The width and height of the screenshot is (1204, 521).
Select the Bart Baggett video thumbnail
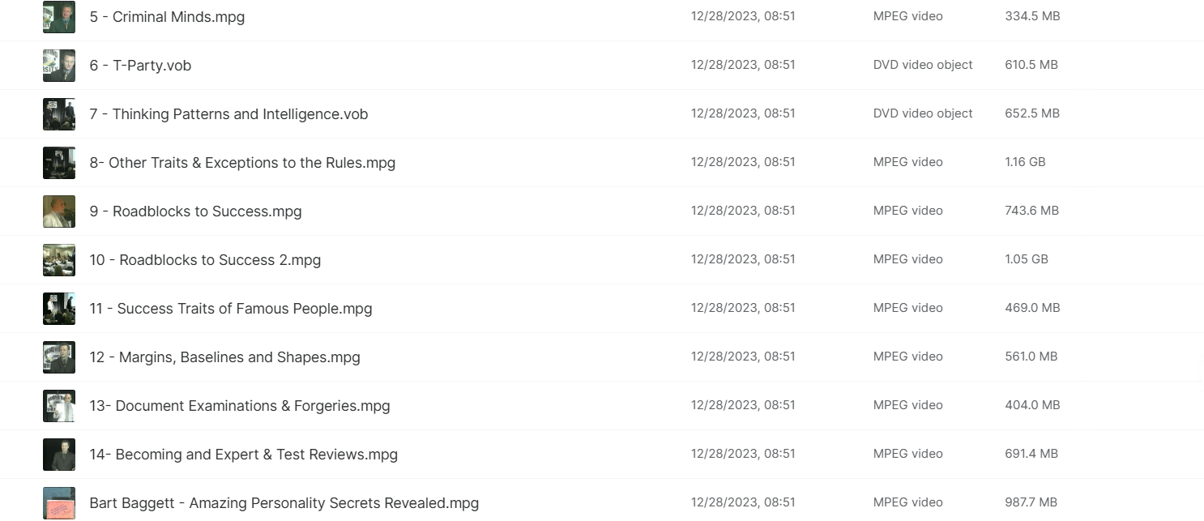pos(59,503)
